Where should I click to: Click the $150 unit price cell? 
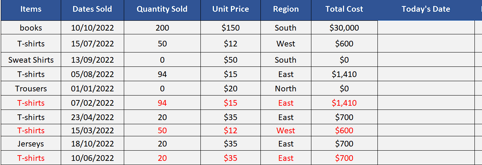(231, 28)
